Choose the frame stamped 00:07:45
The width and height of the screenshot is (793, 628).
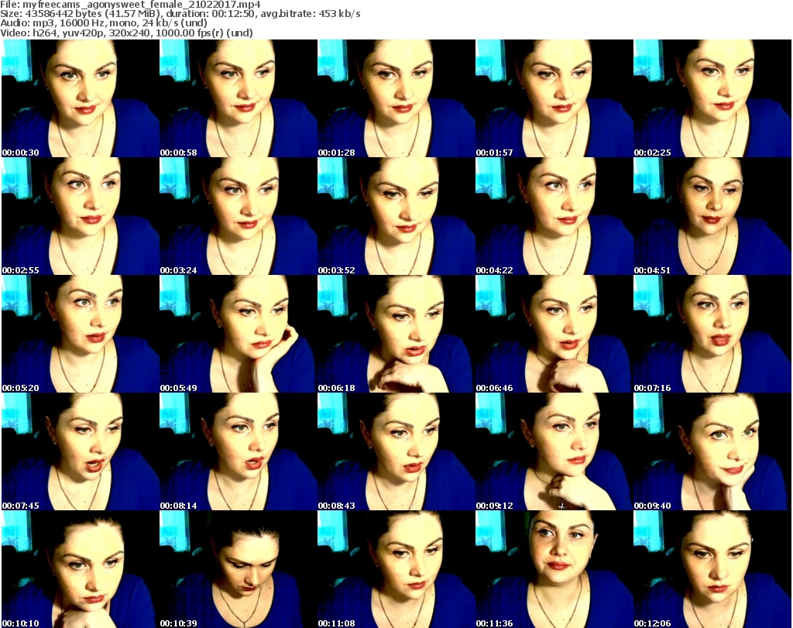coord(81,451)
